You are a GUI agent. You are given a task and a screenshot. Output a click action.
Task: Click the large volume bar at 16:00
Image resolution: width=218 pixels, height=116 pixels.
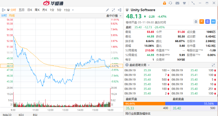(110, 97)
